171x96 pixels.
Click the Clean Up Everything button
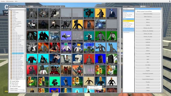(148, 14)
